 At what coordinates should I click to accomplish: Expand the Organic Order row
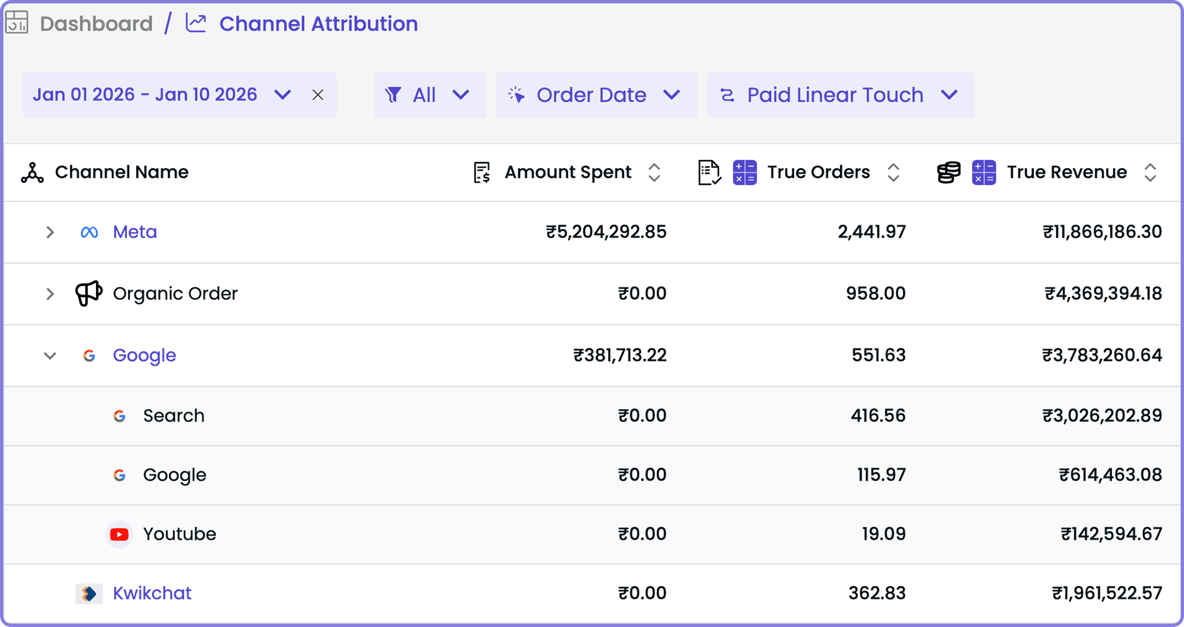pos(50,294)
